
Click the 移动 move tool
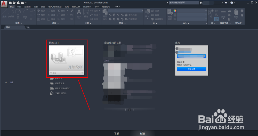pos(41,11)
